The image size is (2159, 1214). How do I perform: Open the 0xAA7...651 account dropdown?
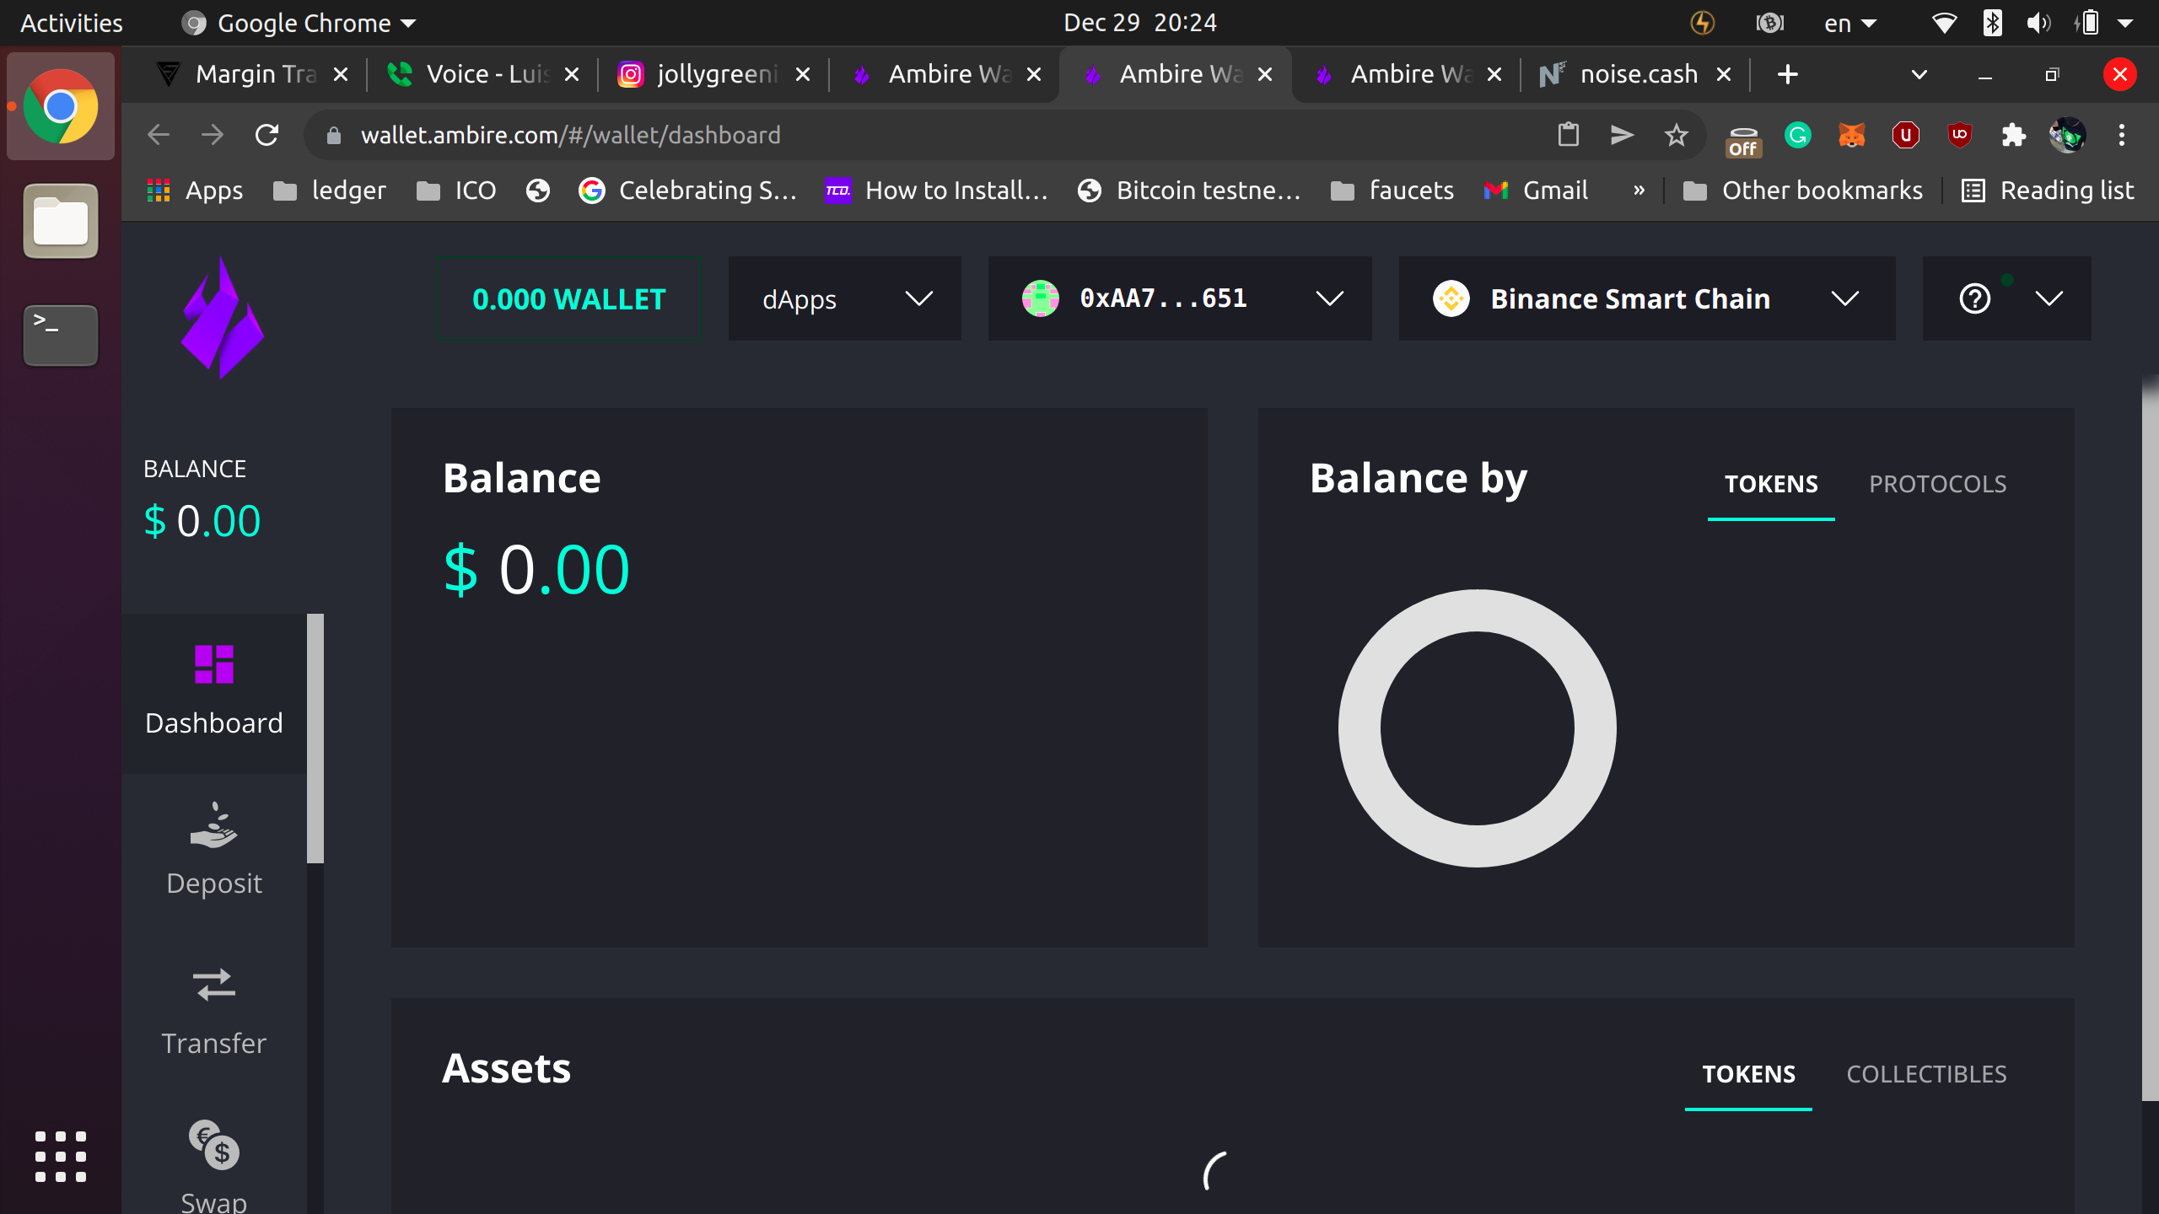point(1180,298)
